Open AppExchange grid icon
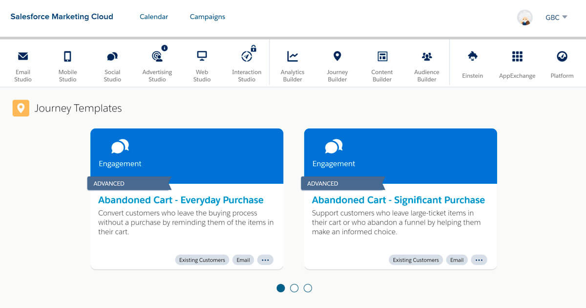Screen dimensions: 586x308 pos(517,57)
